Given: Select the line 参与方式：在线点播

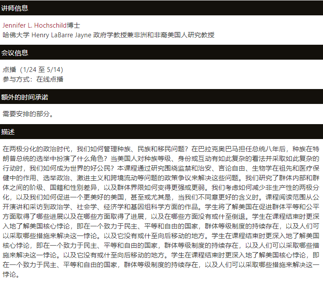Looking at the screenshot, I should (x=33, y=79).
